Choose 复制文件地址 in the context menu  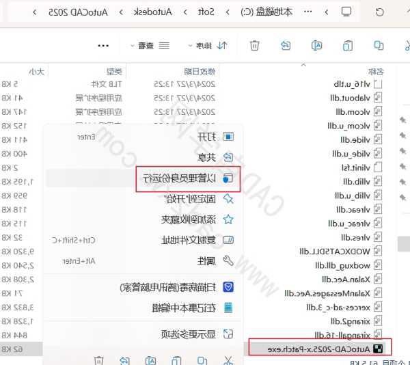143,241
